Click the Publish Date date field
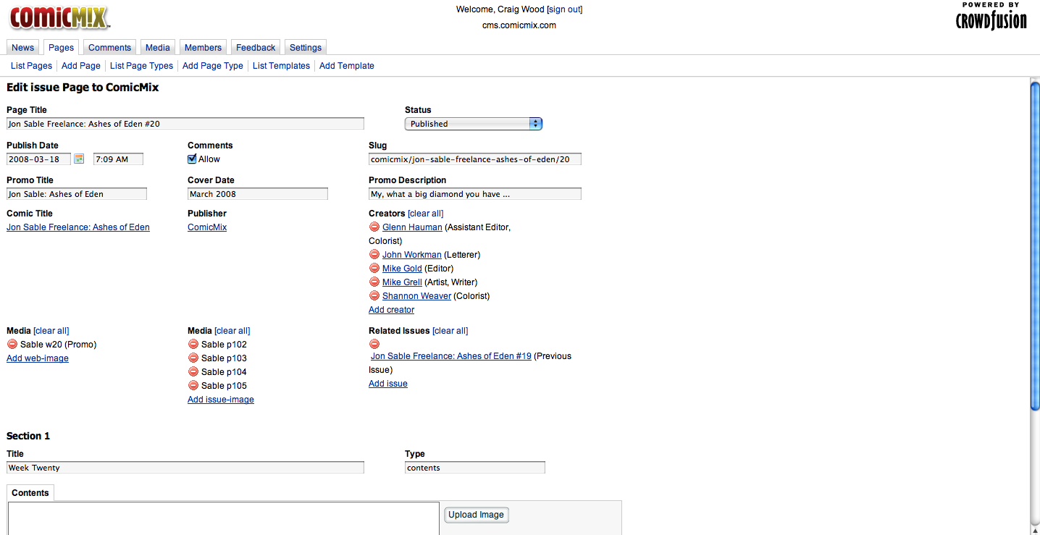 coord(39,159)
